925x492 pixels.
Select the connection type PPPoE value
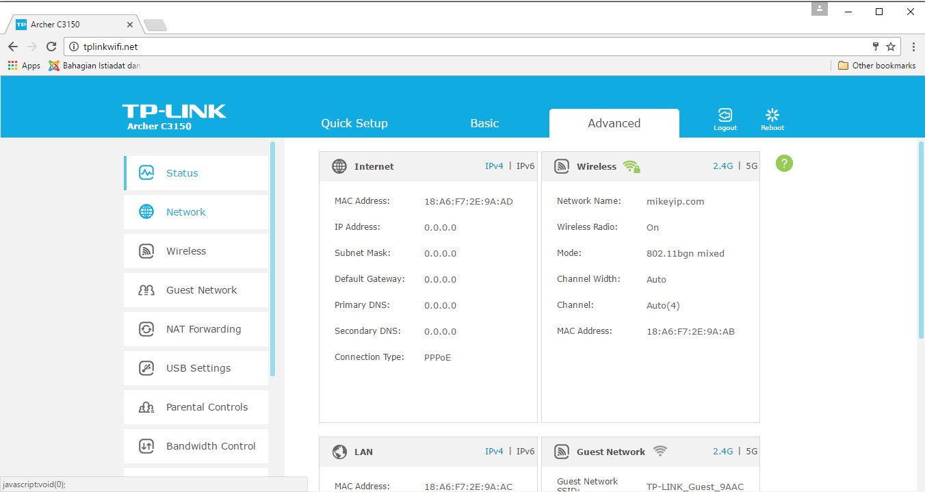coord(438,357)
